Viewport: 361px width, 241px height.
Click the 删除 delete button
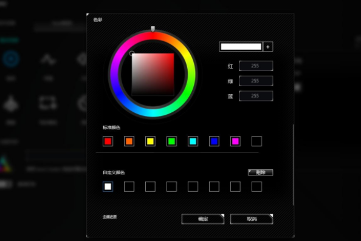(x=261, y=172)
